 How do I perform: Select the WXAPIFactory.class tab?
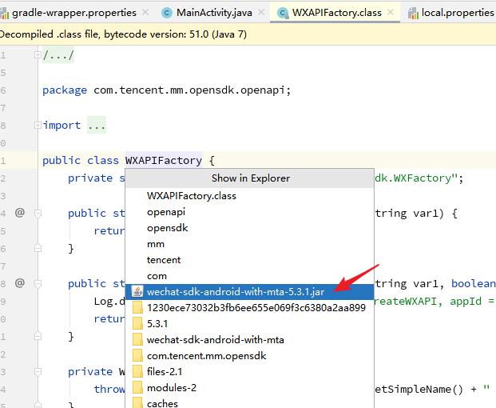point(336,13)
